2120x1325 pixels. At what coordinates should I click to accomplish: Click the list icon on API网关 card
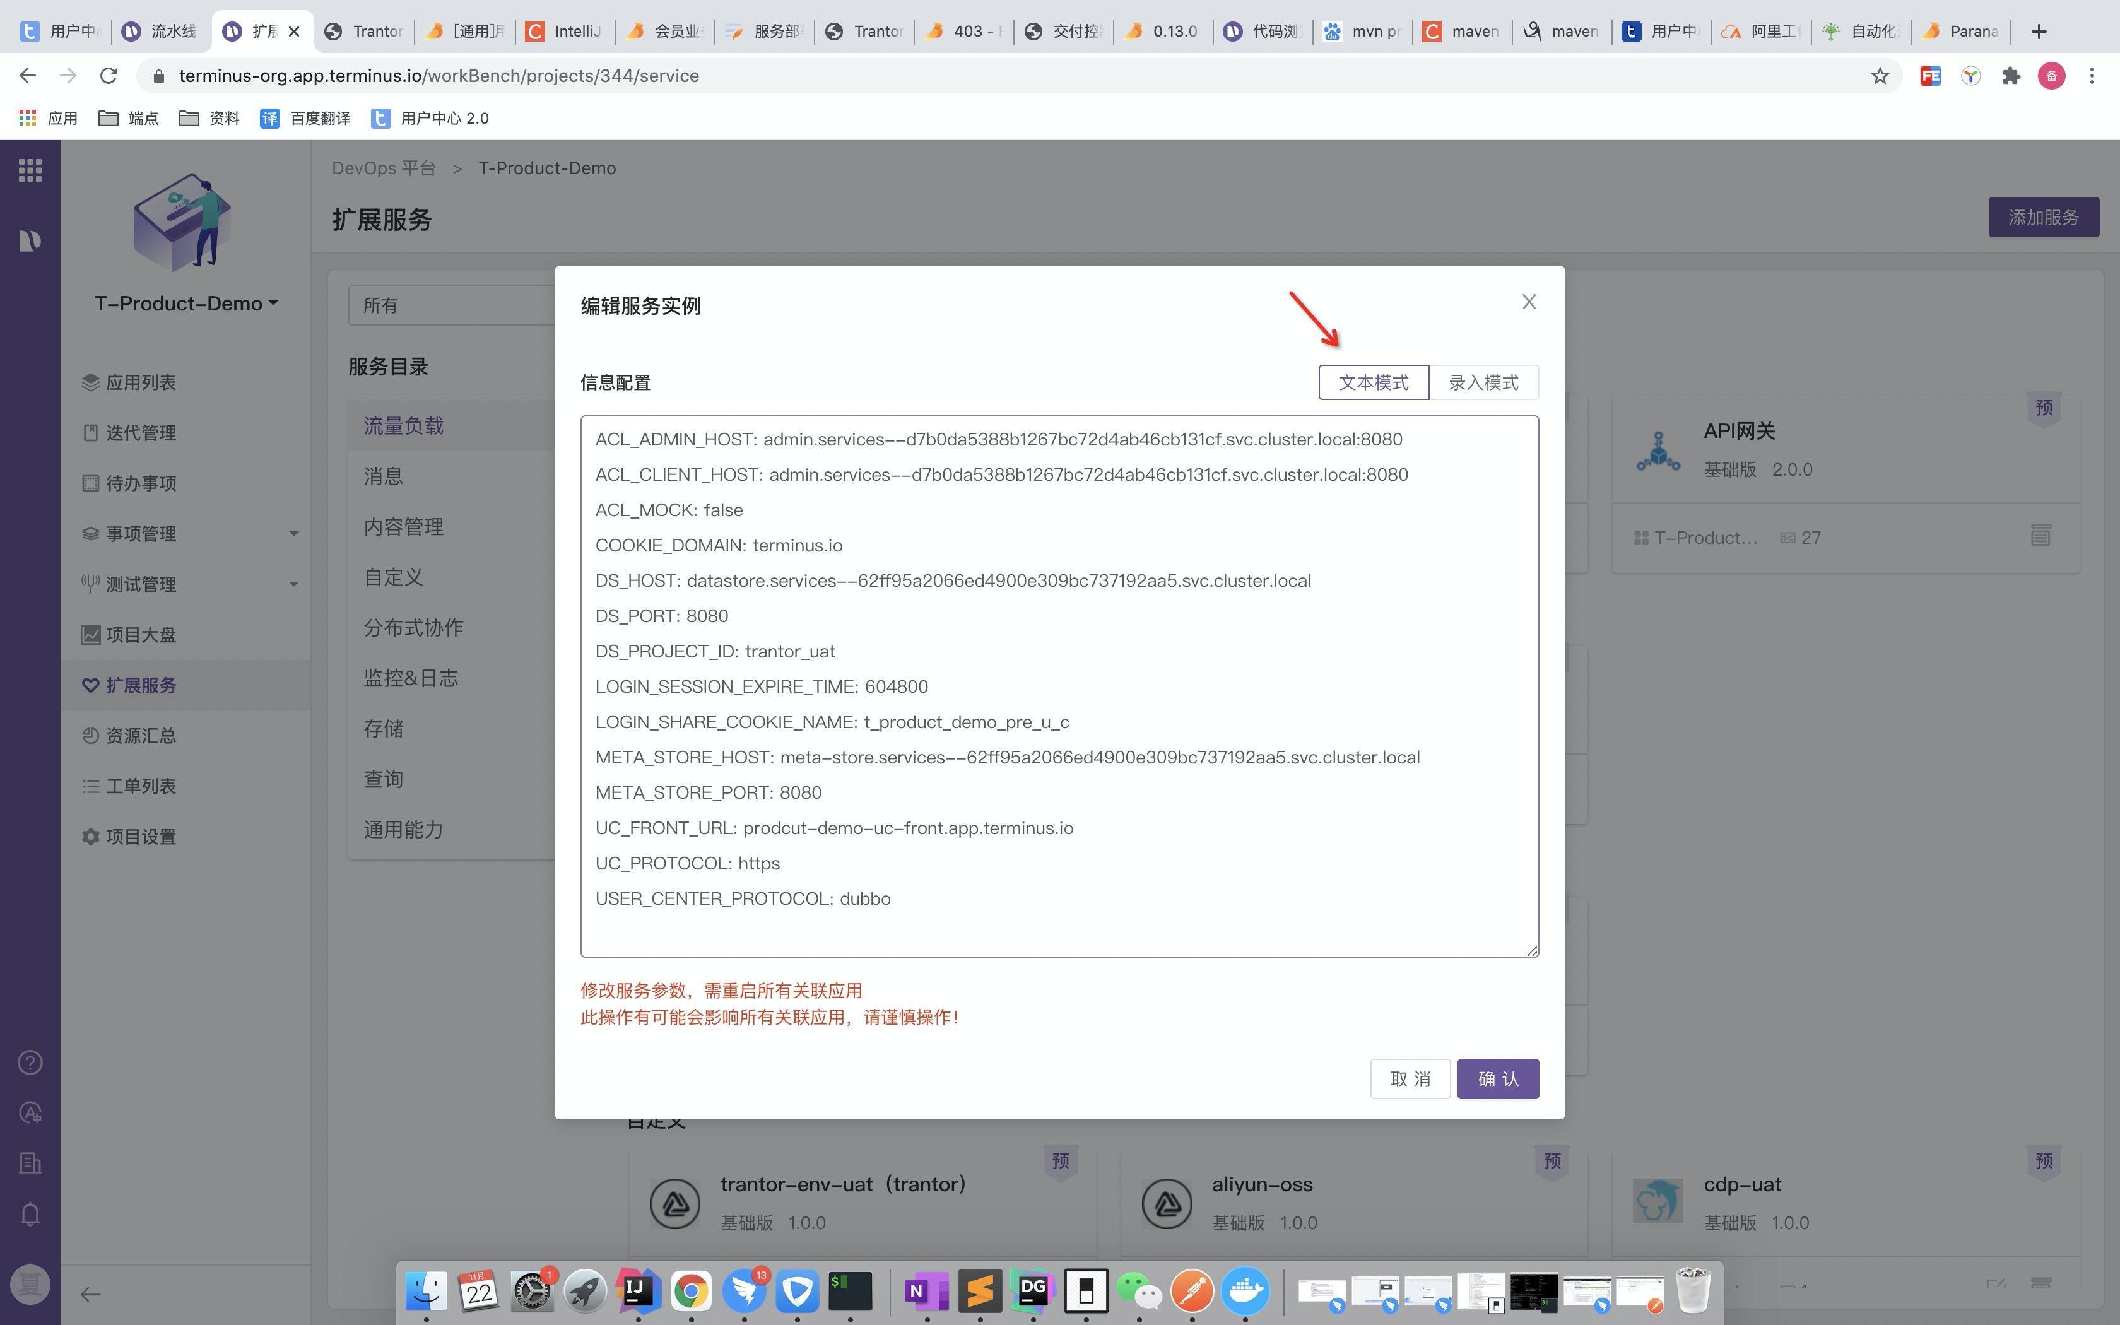2040,536
